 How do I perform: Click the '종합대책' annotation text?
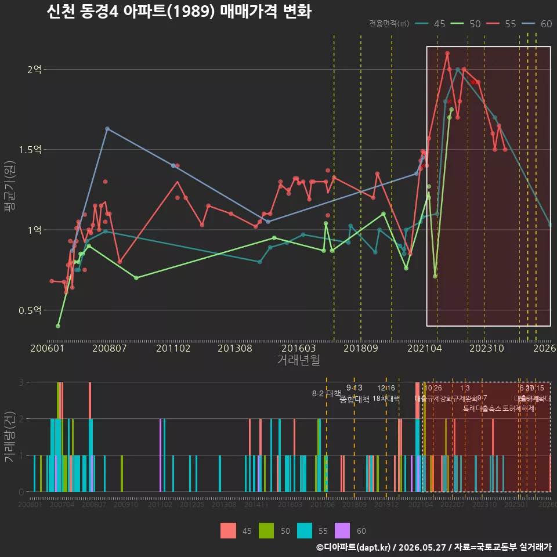click(x=354, y=399)
